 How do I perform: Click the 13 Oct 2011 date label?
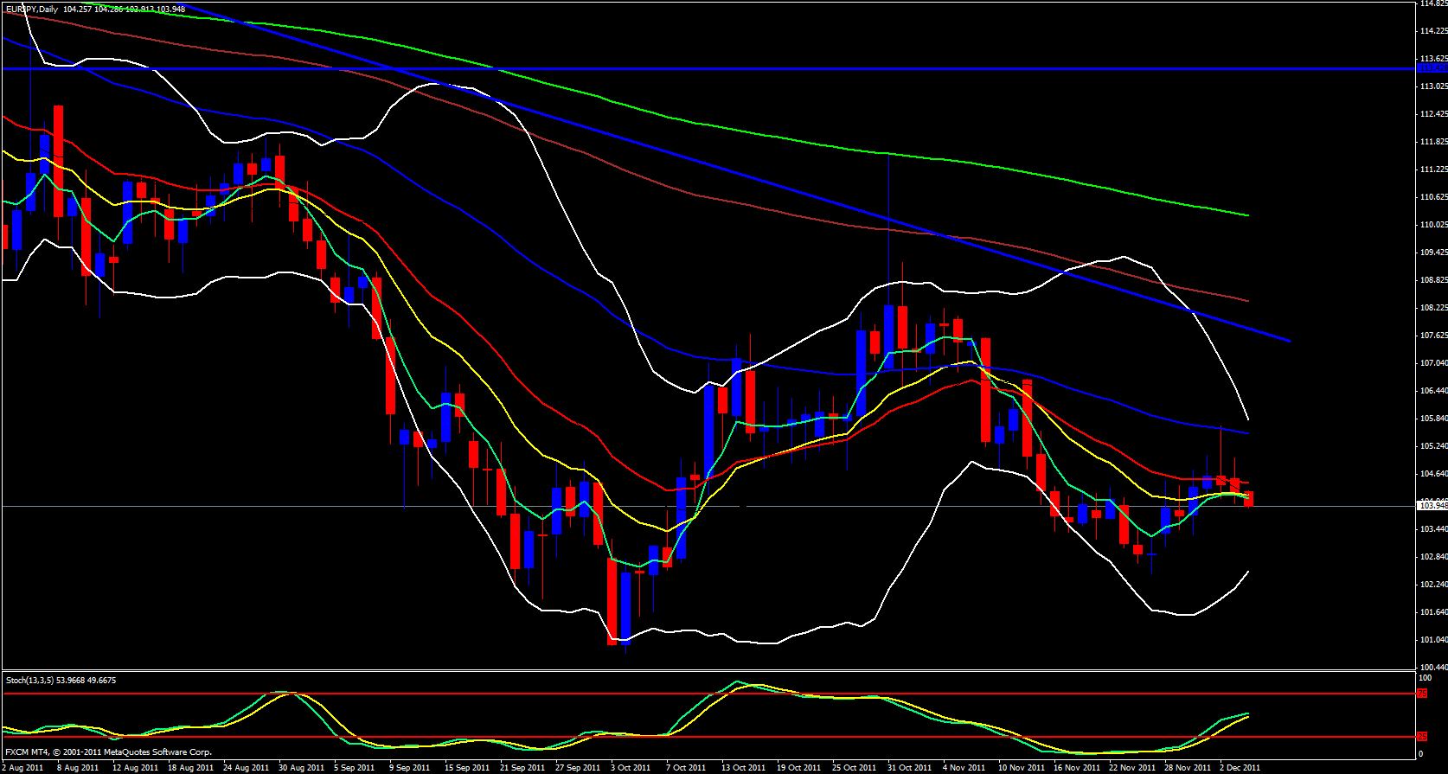pyautogui.click(x=743, y=767)
